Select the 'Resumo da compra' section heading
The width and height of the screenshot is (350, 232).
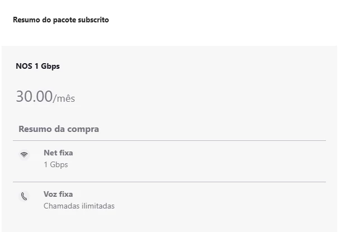coord(59,129)
